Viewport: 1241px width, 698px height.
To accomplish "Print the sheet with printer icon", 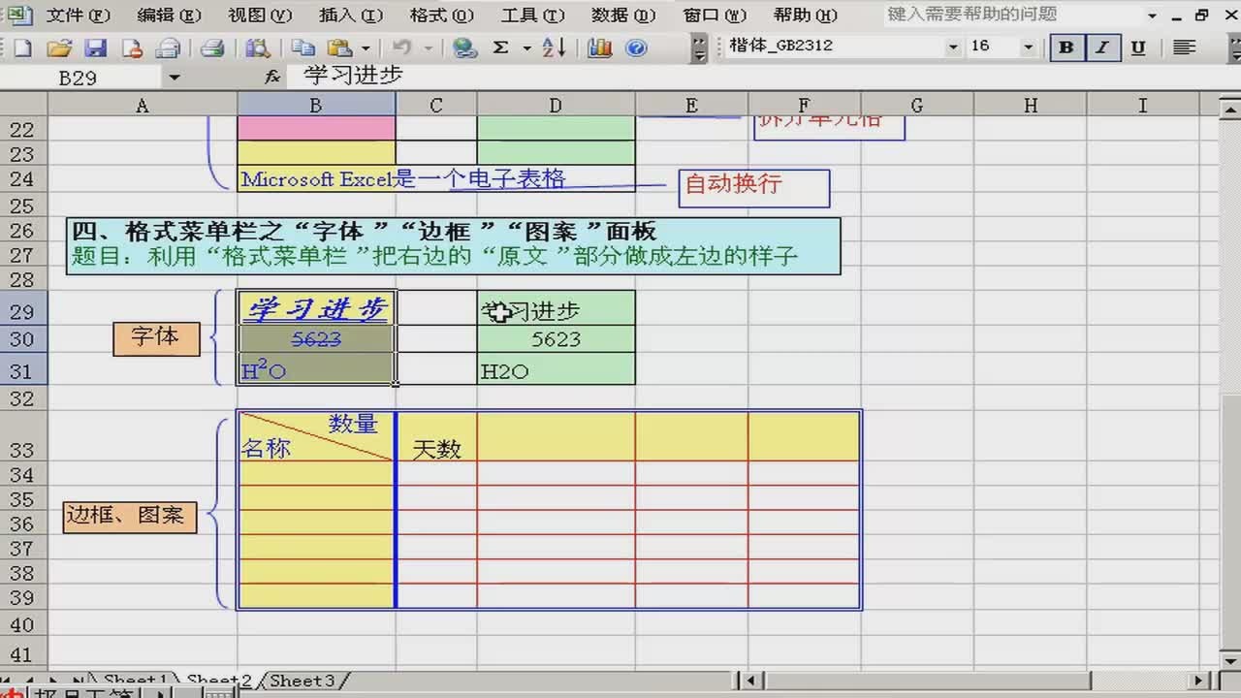I will pyautogui.click(x=212, y=48).
